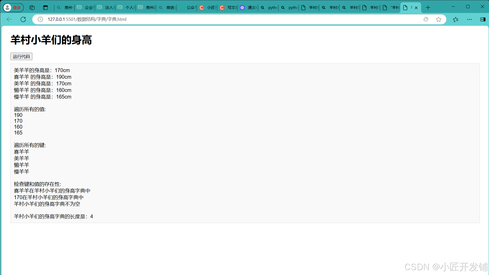The image size is (489, 275).
Task: Open the favorites list icon
Action: click(x=456, y=19)
